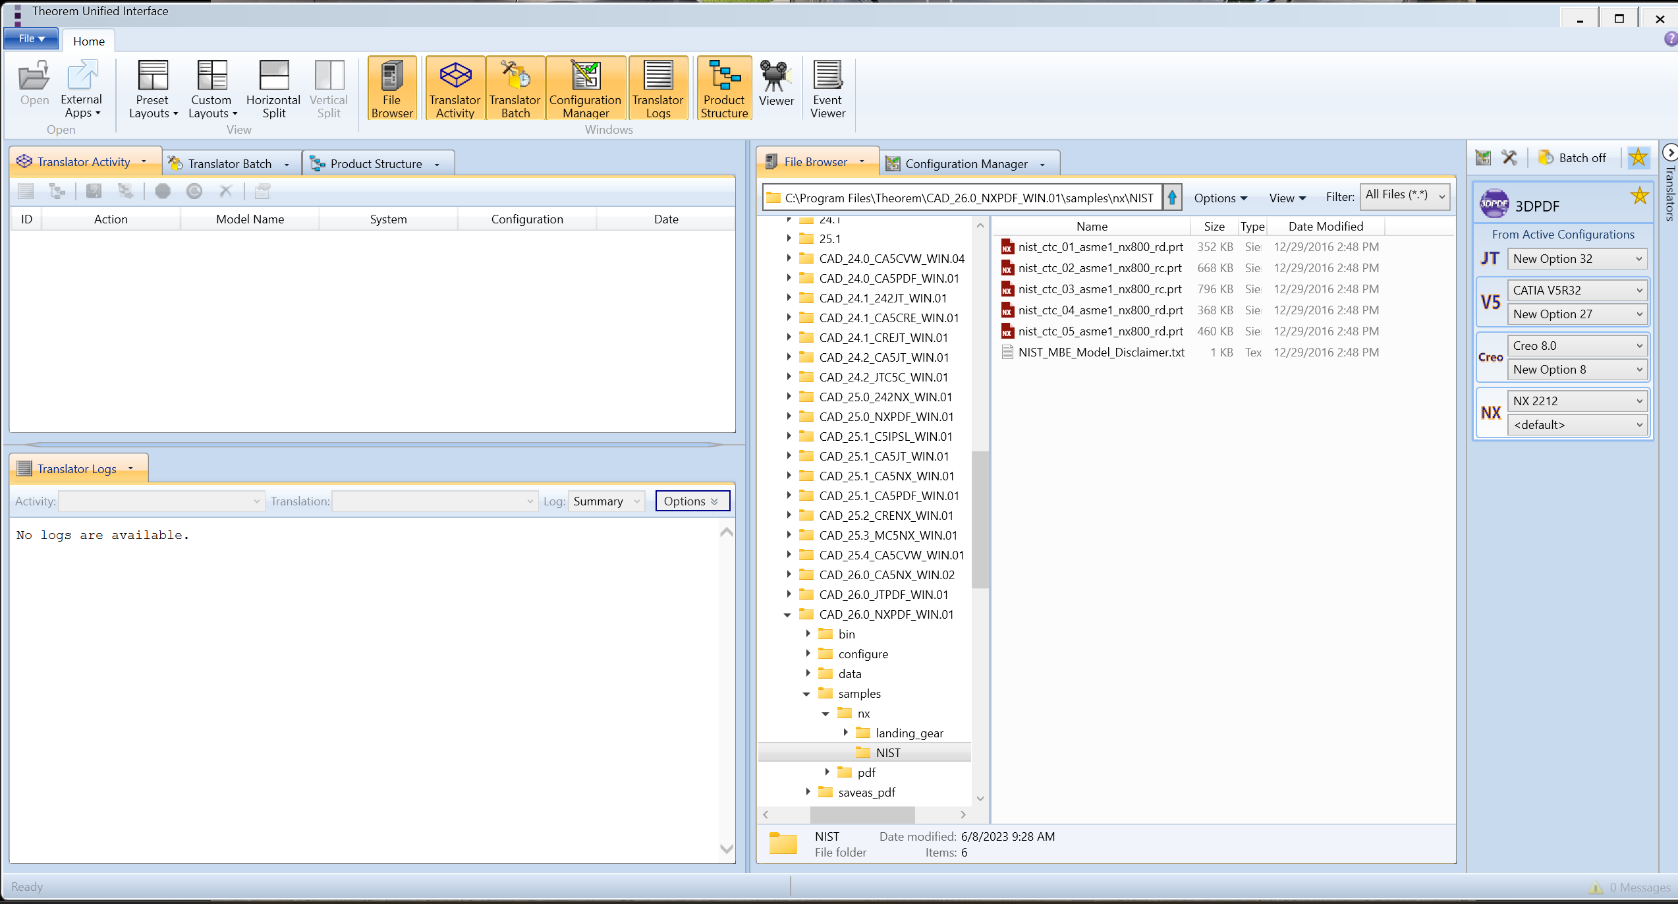
Task: Collapse the samples folder
Action: tap(806, 694)
